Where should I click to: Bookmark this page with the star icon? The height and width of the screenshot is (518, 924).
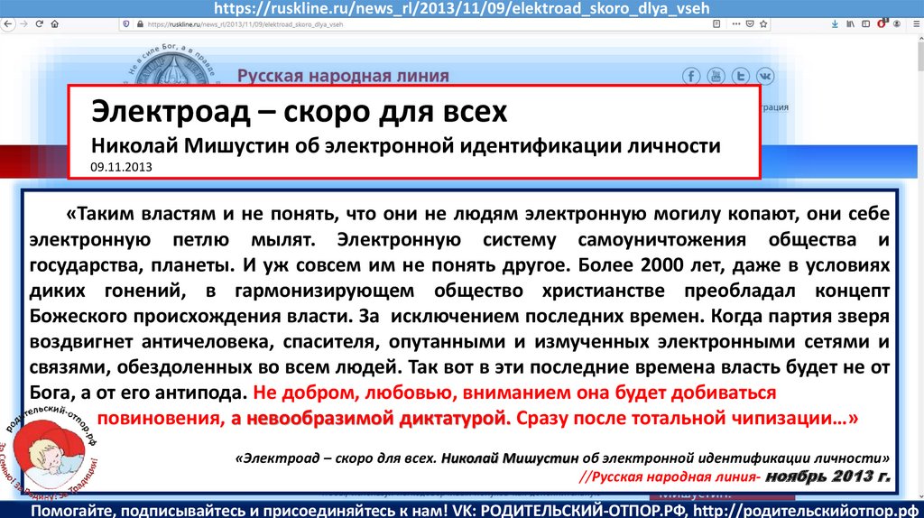click(763, 24)
